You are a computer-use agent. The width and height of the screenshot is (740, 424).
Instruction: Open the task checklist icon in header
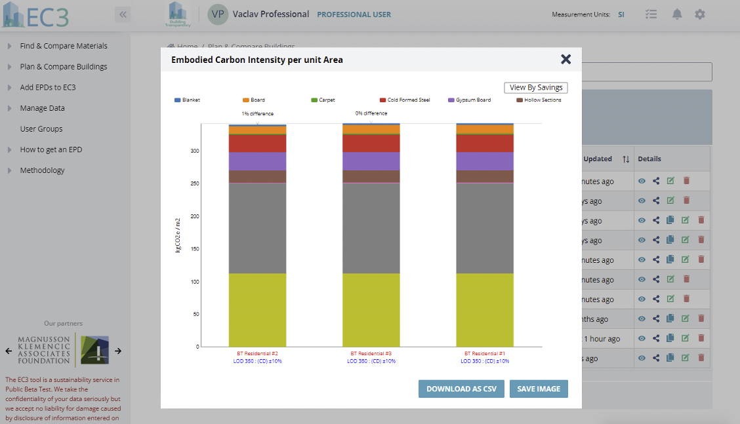pyautogui.click(x=651, y=14)
